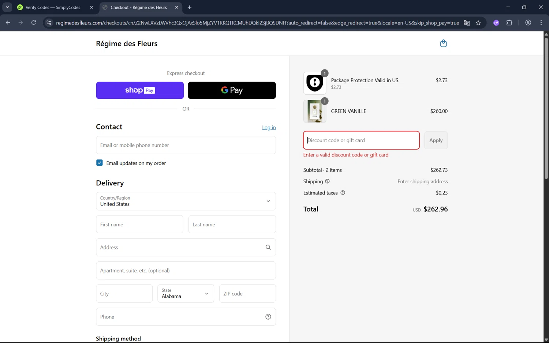Click the Régime des Fleurs store name
549x343 pixels.
(127, 44)
